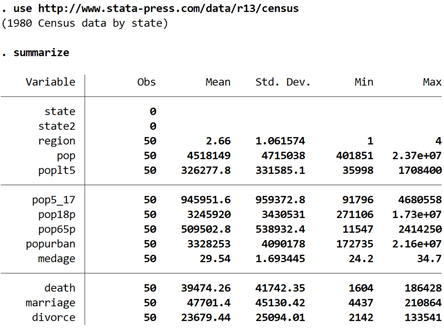This screenshot has width=444, height=328.
Task: Click pop std. dev. 4715038
Action: tap(284, 156)
